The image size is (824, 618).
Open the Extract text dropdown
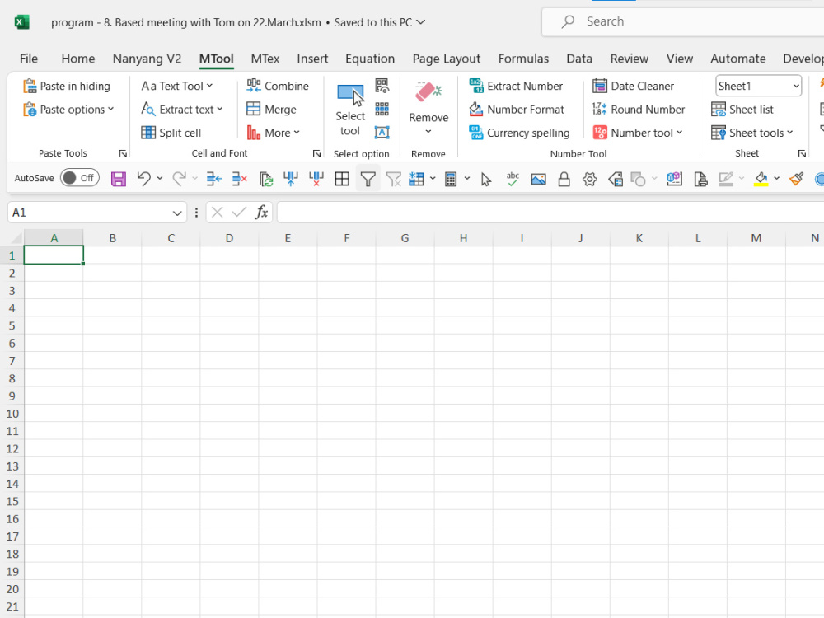182,110
